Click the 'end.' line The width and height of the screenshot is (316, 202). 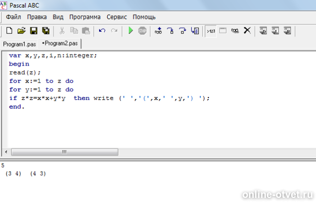click(x=17, y=107)
